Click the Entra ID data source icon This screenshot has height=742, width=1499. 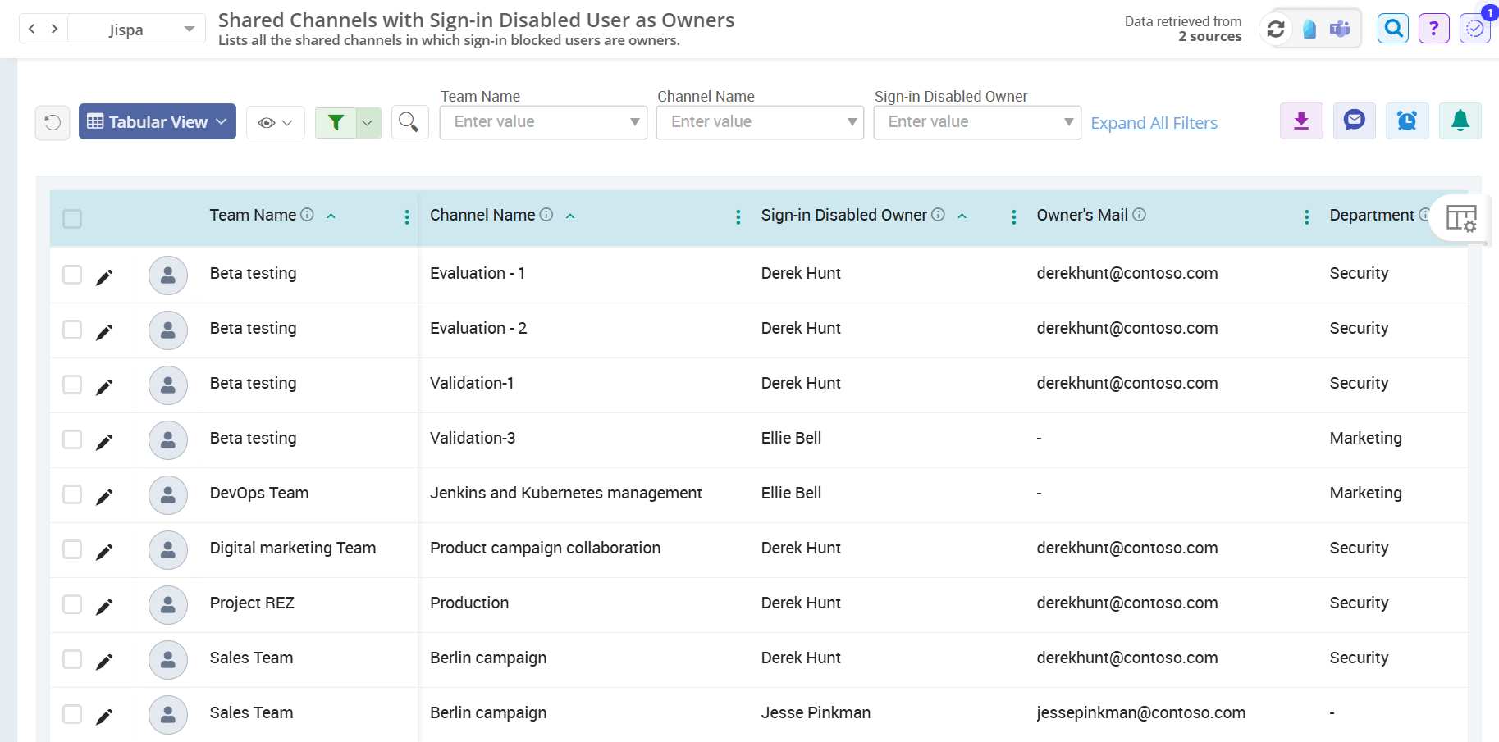1309,29
